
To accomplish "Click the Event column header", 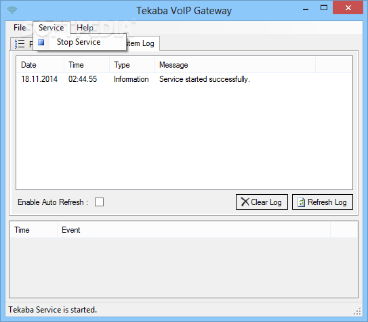I will tap(194, 230).
